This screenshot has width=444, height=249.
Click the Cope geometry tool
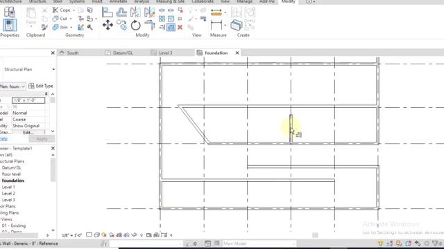click(x=62, y=10)
